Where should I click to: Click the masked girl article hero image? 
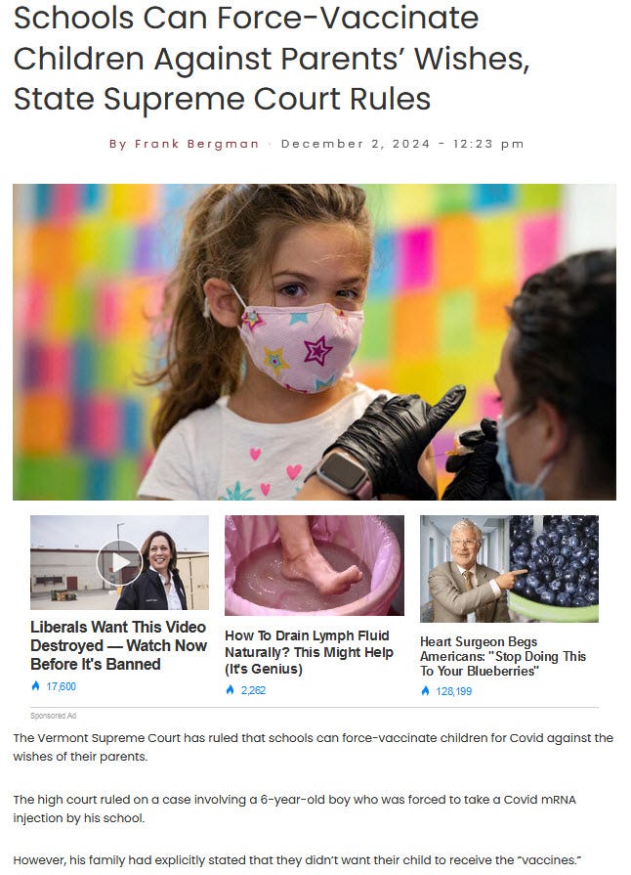click(315, 341)
